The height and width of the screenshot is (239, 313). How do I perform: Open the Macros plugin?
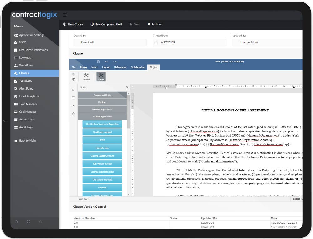coord(86,77)
